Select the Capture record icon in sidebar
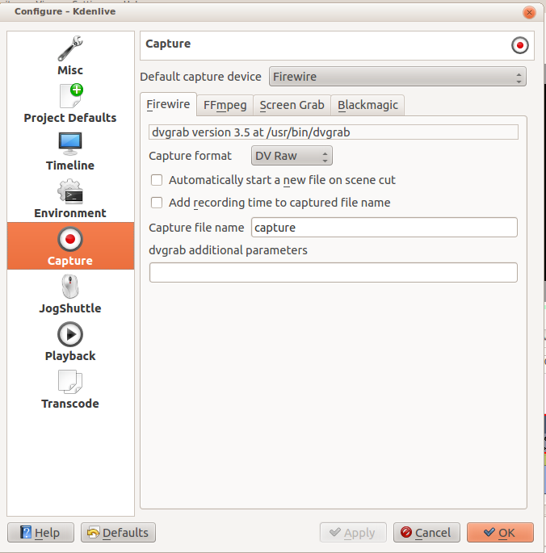This screenshot has width=546, height=553. tap(70, 239)
